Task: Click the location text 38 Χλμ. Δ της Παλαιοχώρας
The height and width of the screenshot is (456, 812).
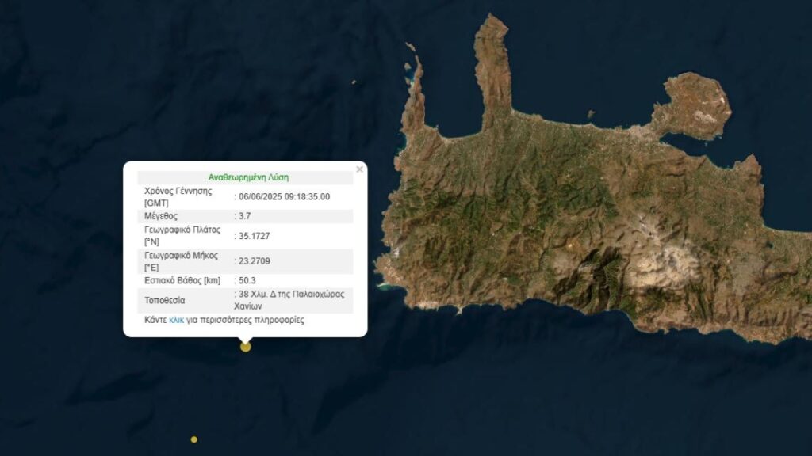Action: click(x=292, y=294)
